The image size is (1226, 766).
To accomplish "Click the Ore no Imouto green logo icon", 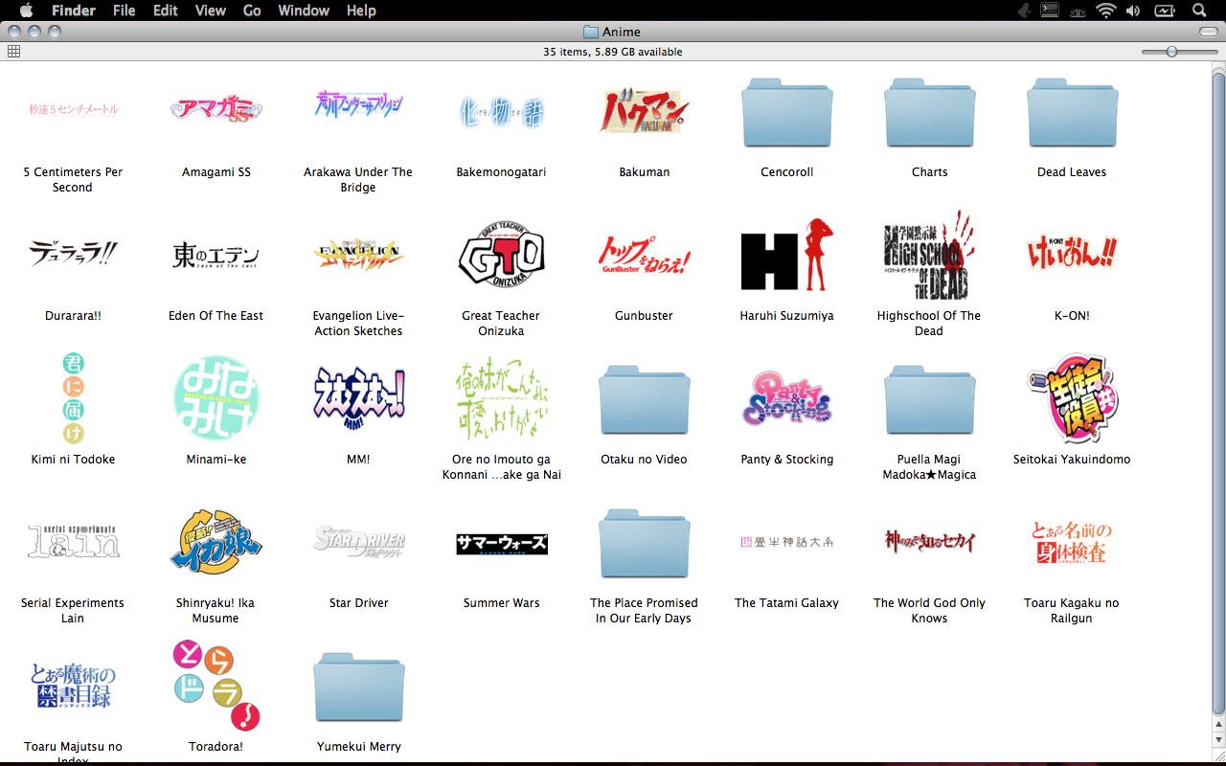I will (501, 398).
